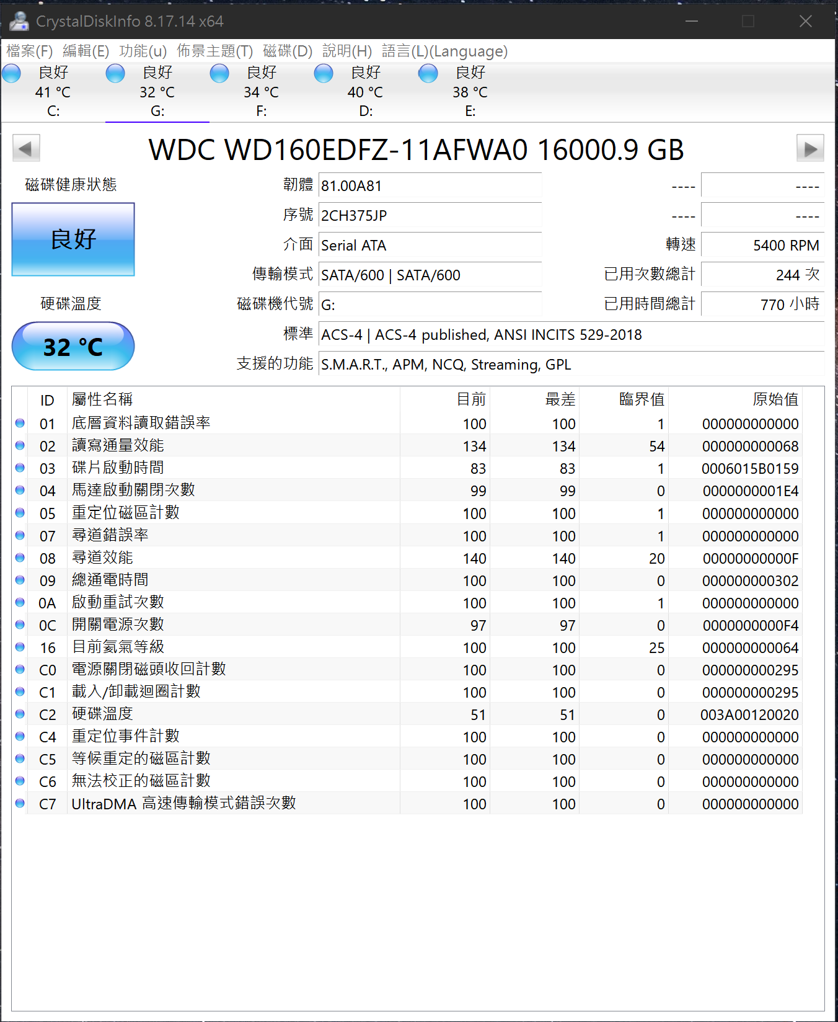Click the 32 °C temperature button
Viewport: 838px width, 1022px height.
[73, 346]
